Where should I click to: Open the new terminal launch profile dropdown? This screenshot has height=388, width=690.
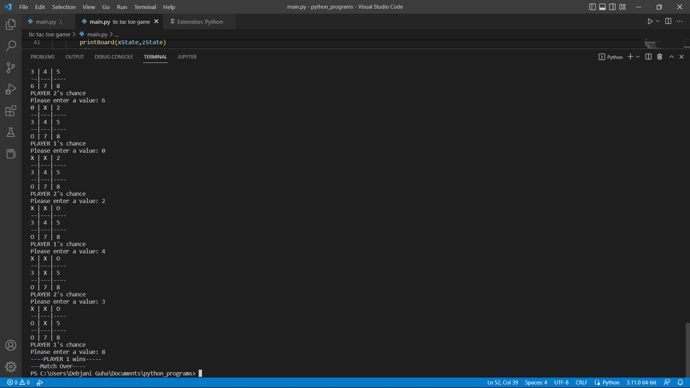click(x=638, y=57)
